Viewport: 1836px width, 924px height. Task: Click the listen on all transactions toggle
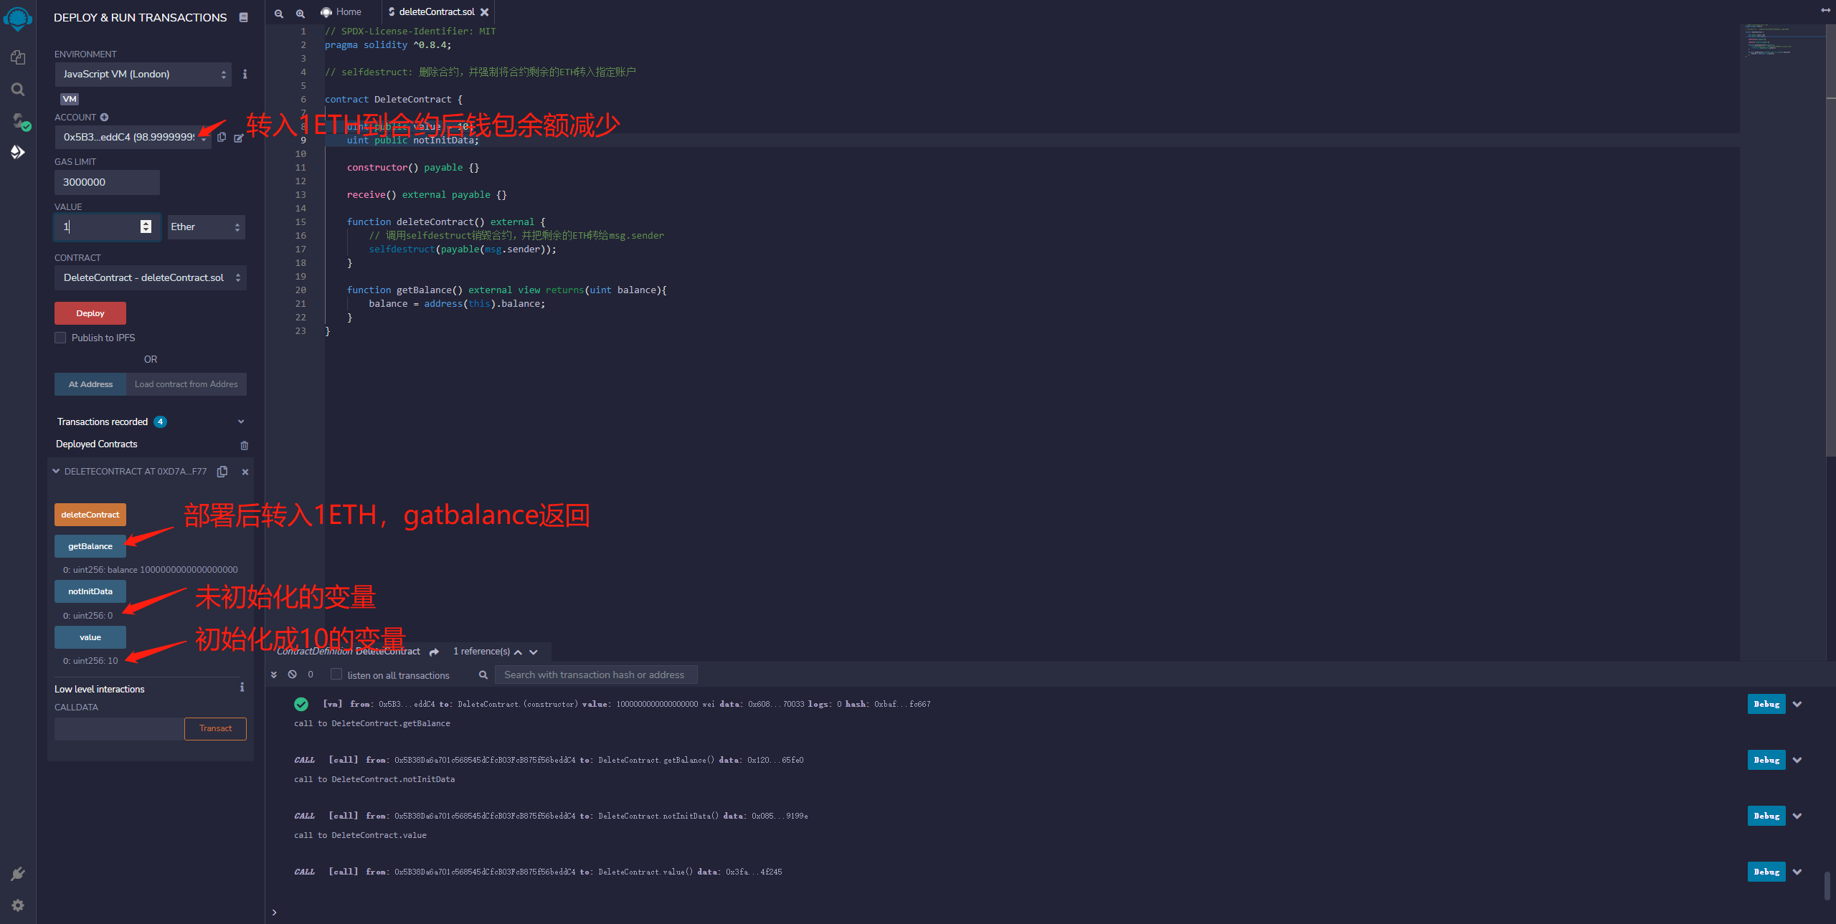pos(333,674)
